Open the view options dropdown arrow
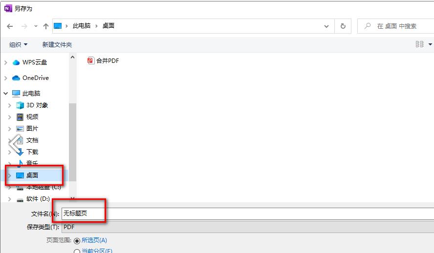 (x=430, y=44)
